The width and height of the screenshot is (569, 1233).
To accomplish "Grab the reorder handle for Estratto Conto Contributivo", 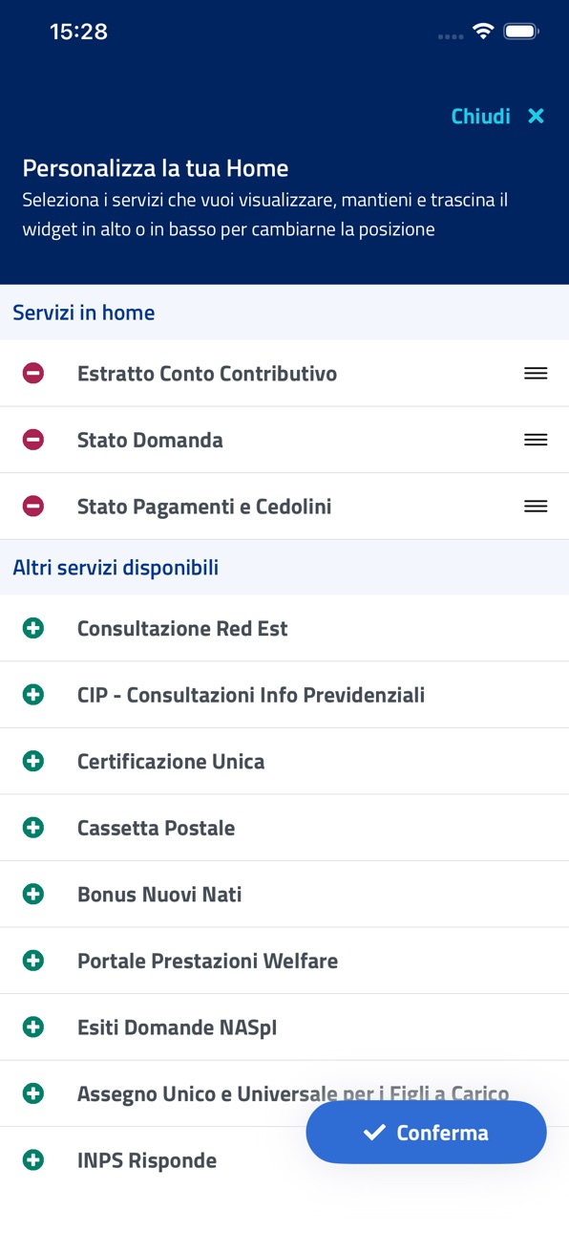I will (x=536, y=374).
